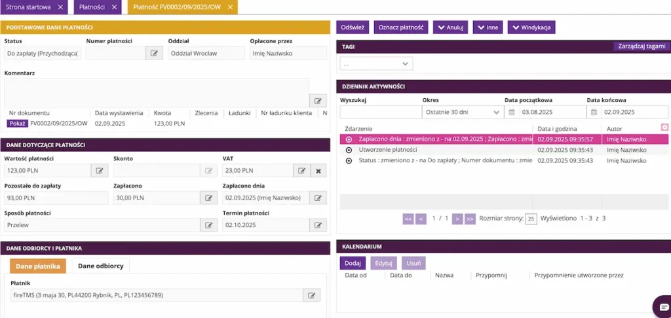
Task: Click Oznacz płatność button
Action: tap(401, 27)
